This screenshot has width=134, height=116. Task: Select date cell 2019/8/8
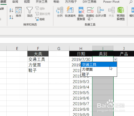pyautogui.click(x=81, y=109)
